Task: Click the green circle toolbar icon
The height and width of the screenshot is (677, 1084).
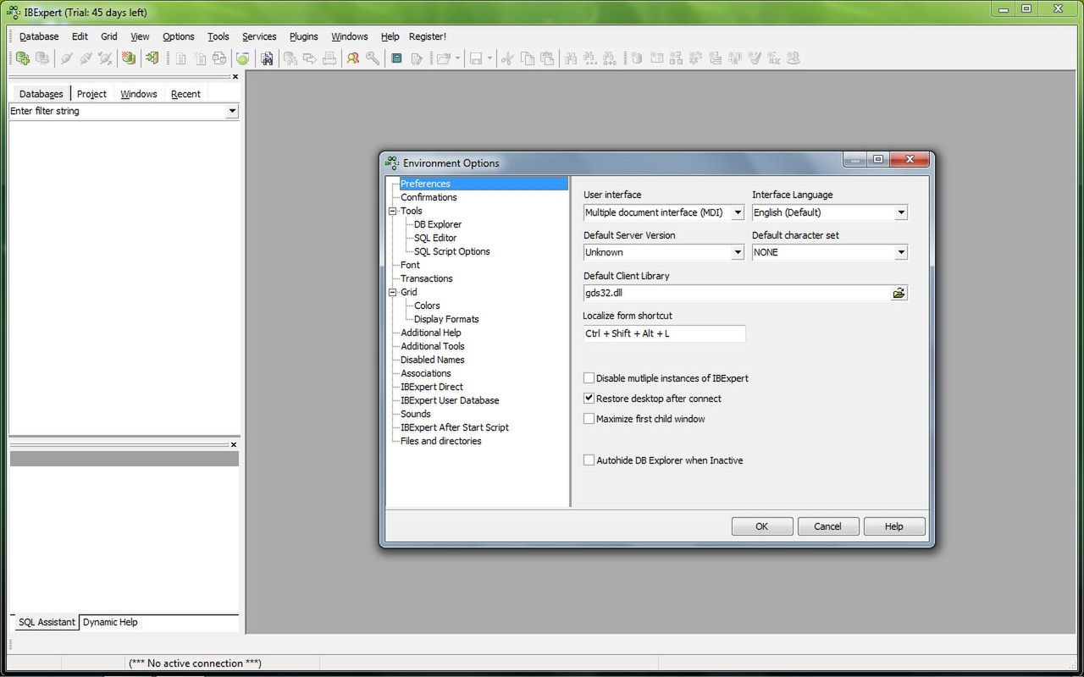Action: (242, 58)
